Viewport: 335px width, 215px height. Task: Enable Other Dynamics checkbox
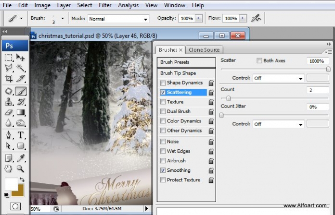coord(163,131)
